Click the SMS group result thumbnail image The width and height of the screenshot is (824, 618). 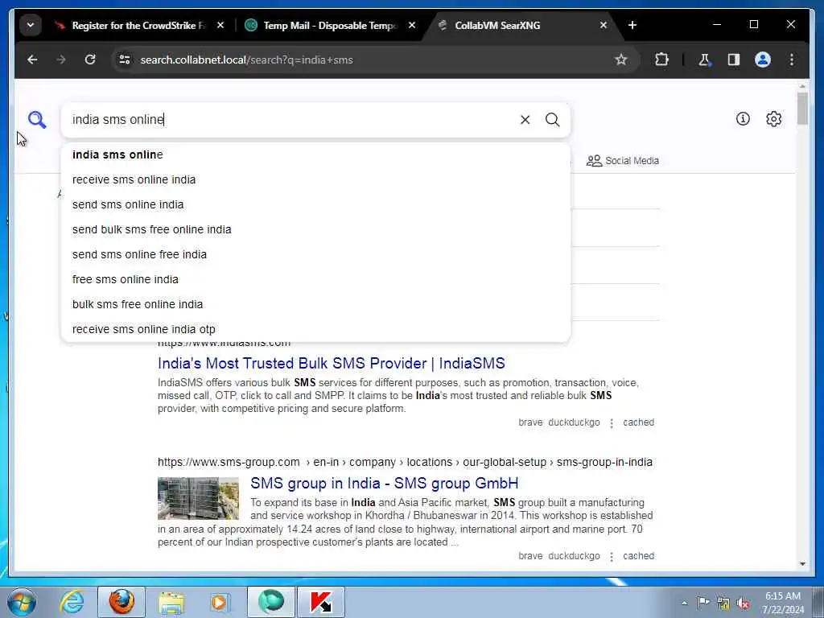tap(198, 498)
